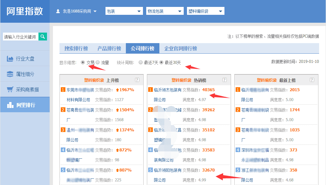The height and width of the screenshot is (185, 326).
Task: Switch to the 公司排行榜 tab
Action: [x=143, y=48]
